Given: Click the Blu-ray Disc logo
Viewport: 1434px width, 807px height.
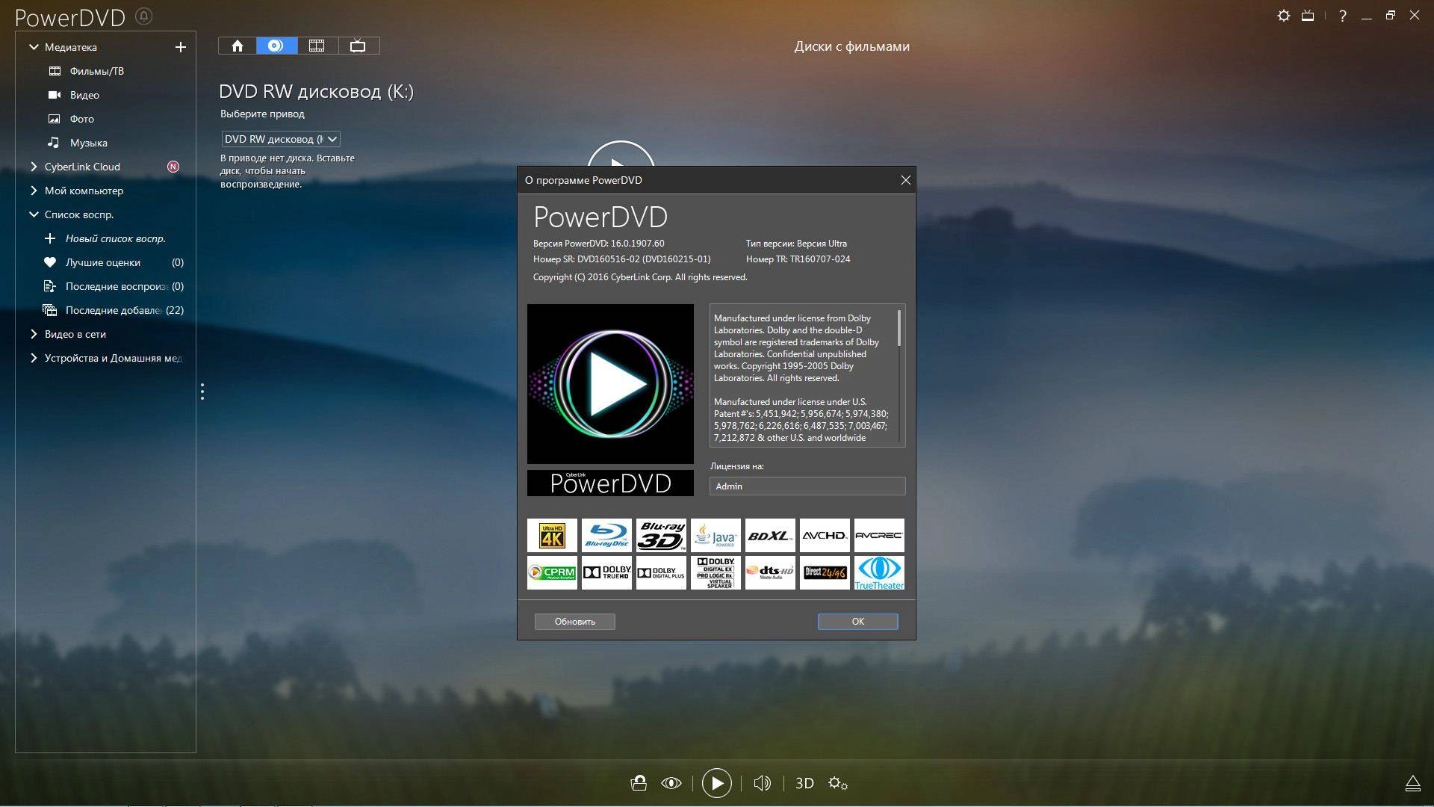Looking at the screenshot, I should (606, 536).
